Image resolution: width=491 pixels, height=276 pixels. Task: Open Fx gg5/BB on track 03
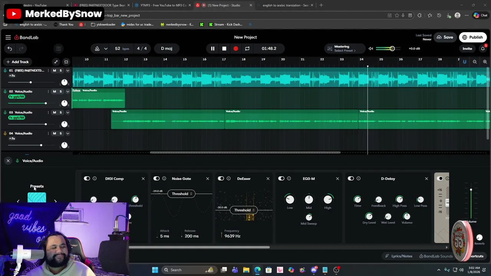coord(17,117)
